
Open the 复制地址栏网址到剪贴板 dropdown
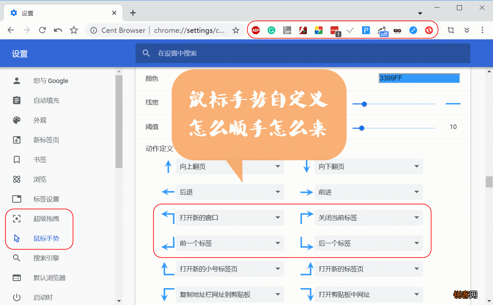(x=230, y=294)
